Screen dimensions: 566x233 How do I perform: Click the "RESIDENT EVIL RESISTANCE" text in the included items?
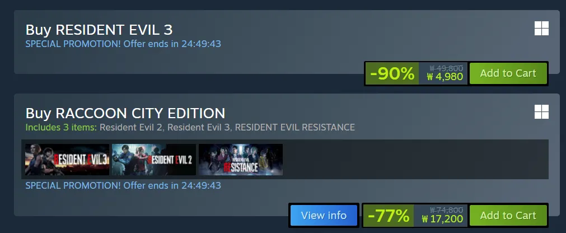[295, 127]
